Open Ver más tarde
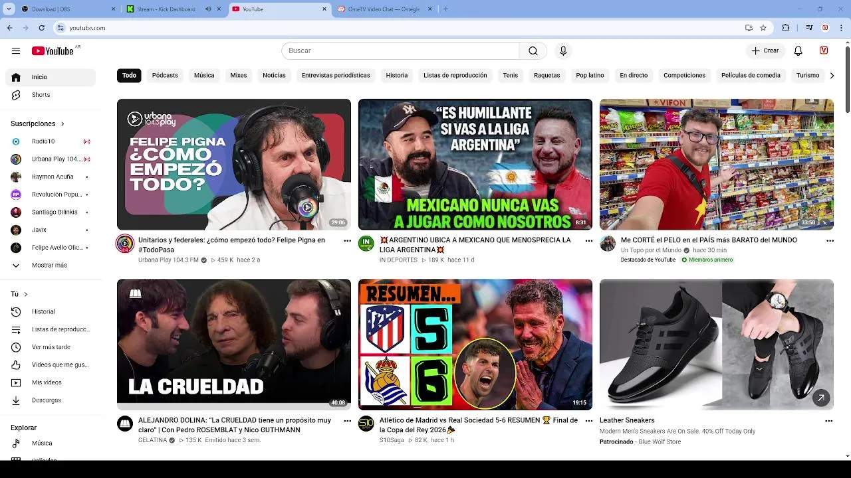Viewport: 851px width, 478px height. [51, 347]
